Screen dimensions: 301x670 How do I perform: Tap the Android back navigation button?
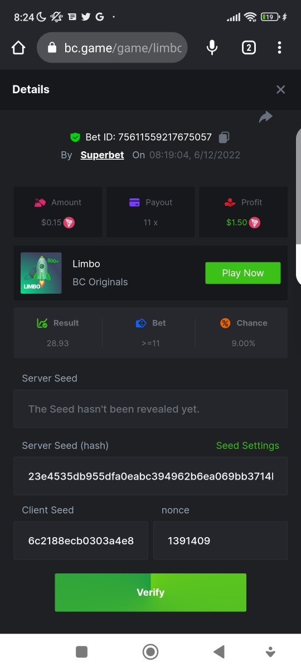pyautogui.click(x=219, y=652)
